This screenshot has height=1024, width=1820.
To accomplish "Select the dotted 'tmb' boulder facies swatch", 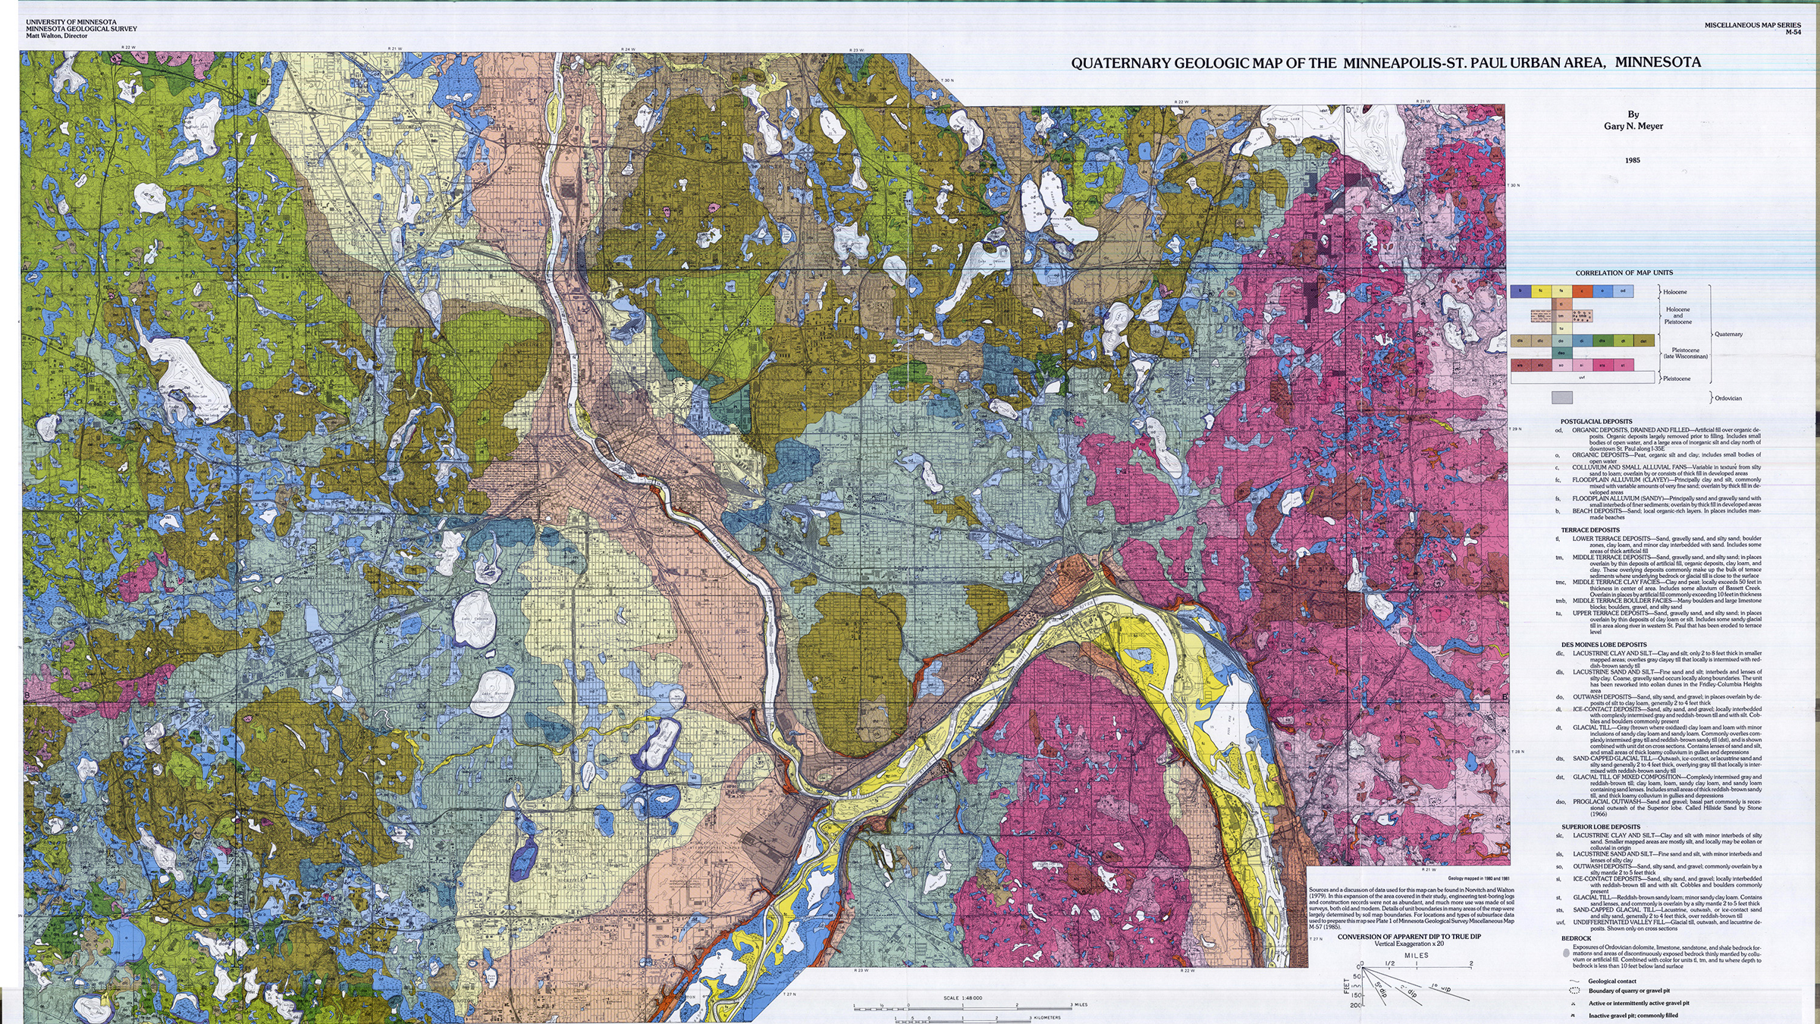I will click(1582, 316).
